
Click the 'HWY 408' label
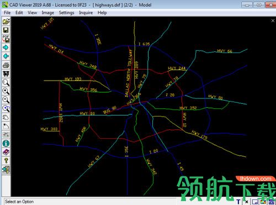81,134
